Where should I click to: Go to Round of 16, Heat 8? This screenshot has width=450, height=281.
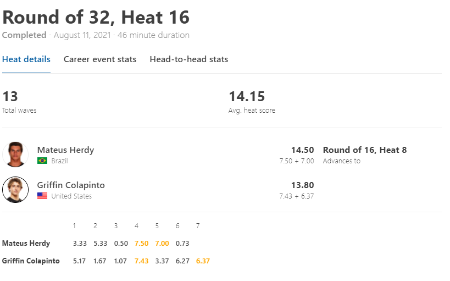click(x=365, y=150)
